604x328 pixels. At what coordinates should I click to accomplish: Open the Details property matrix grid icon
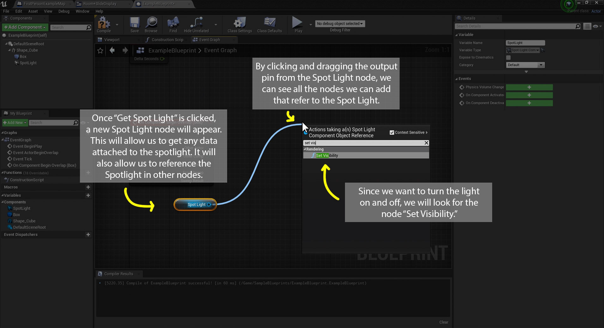[x=587, y=26]
